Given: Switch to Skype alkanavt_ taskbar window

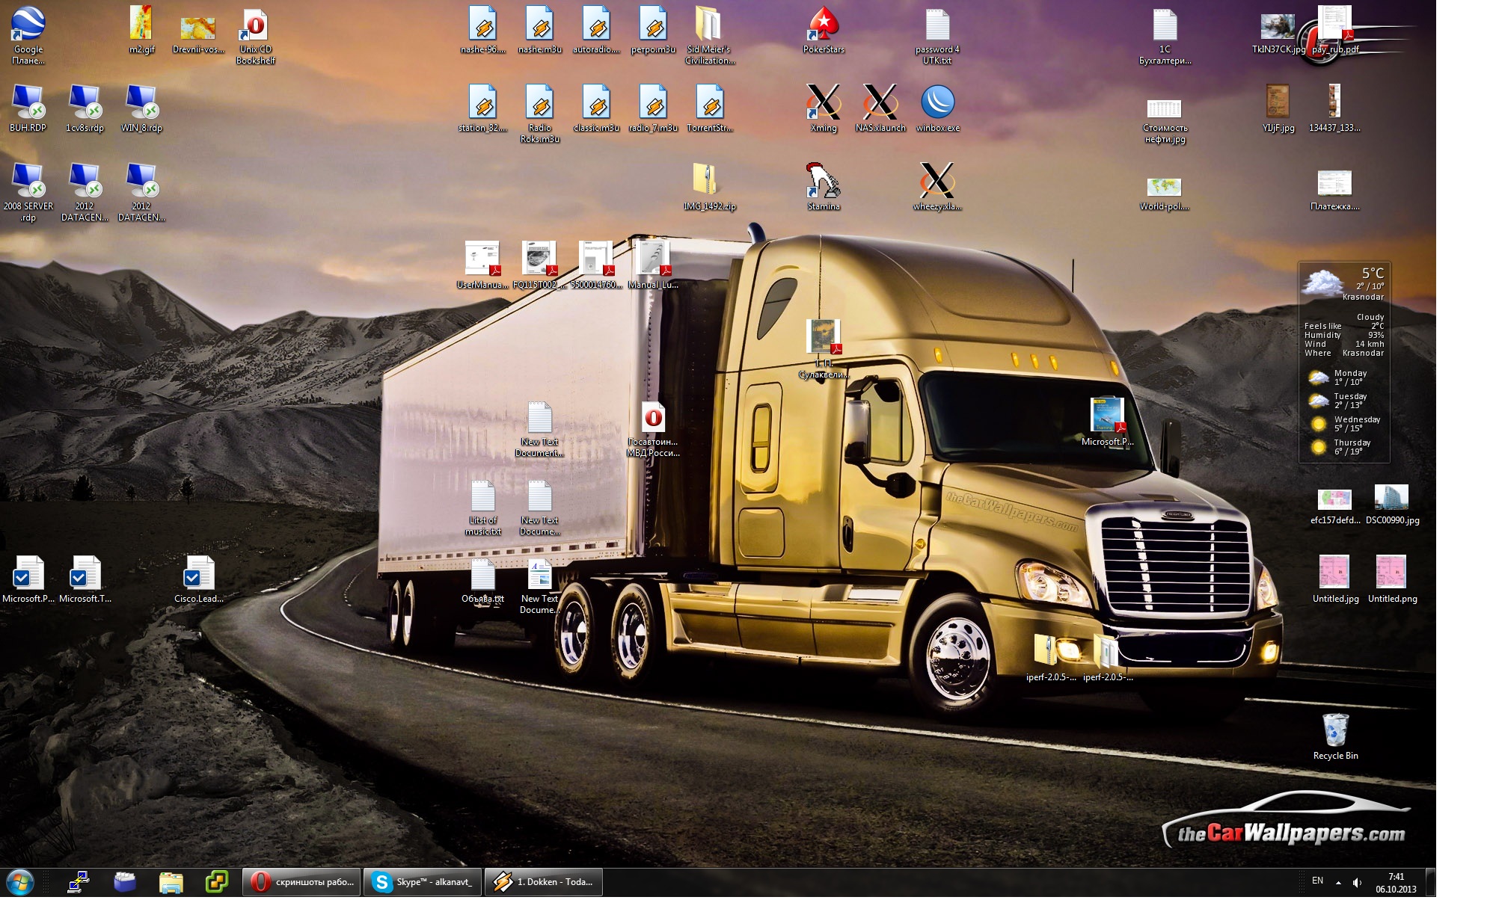Looking at the screenshot, I should point(423,883).
